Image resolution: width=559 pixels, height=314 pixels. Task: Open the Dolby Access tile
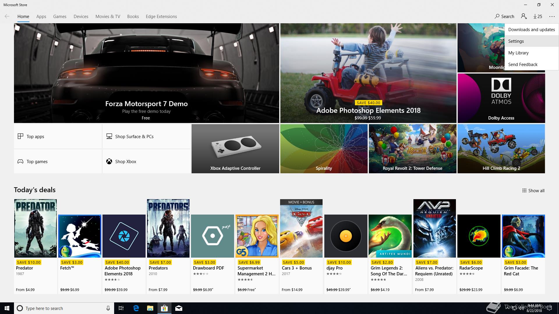pos(501,98)
